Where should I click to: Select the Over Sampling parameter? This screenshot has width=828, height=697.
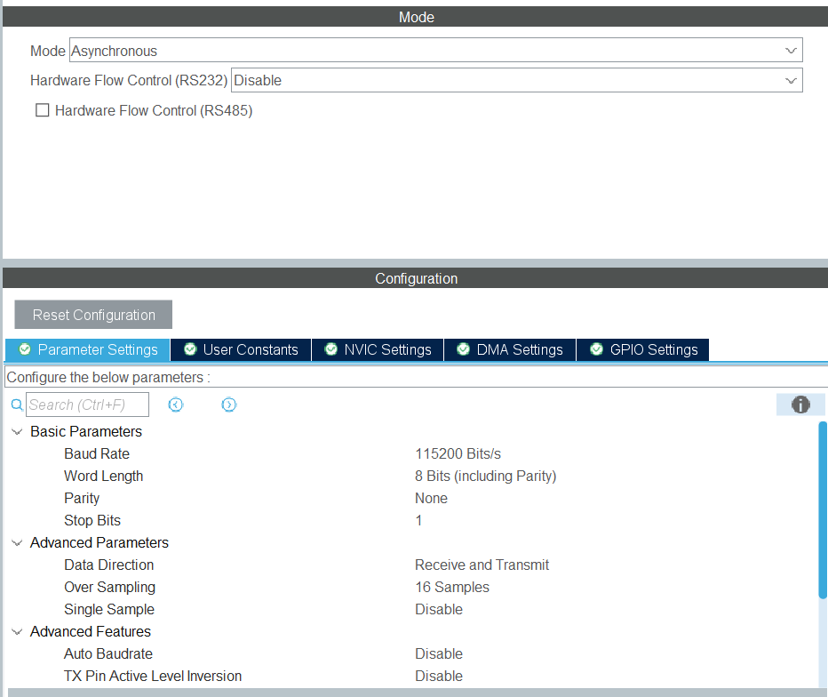pyautogui.click(x=110, y=587)
